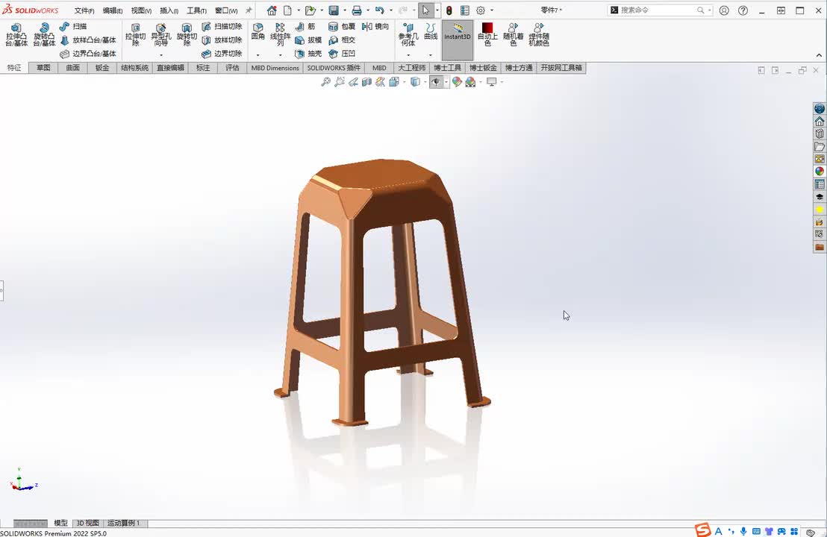This screenshot has height=537, width=827.
Task: Select the Extruded Cut (拉伸切除) tool
Action: (136, 35)
